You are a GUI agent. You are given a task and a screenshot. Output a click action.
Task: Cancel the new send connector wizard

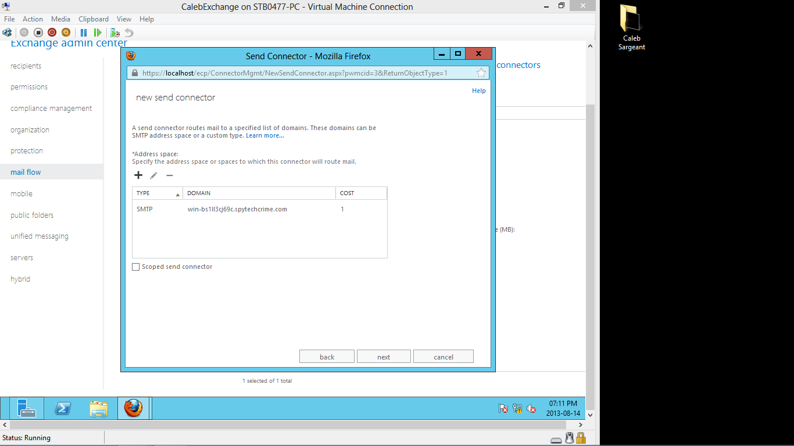pos(444,357)
